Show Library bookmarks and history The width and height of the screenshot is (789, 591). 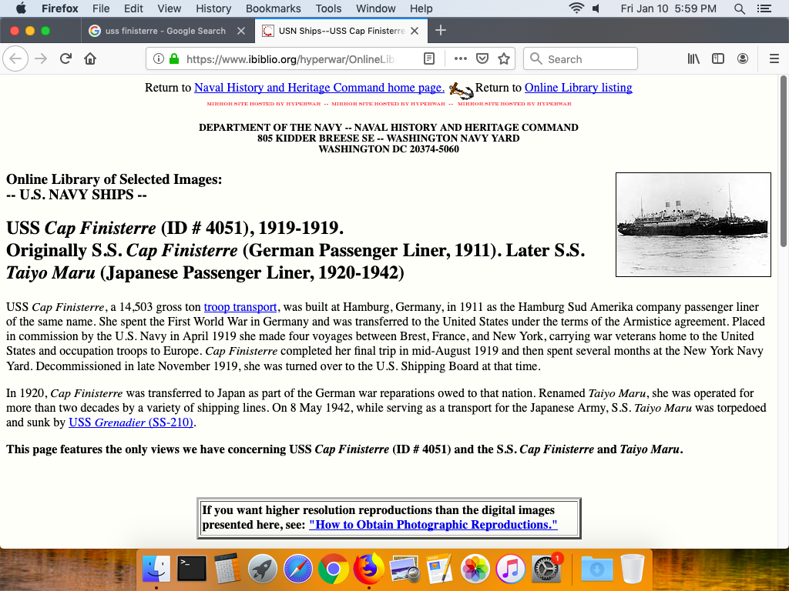click(x=693, y=59)
